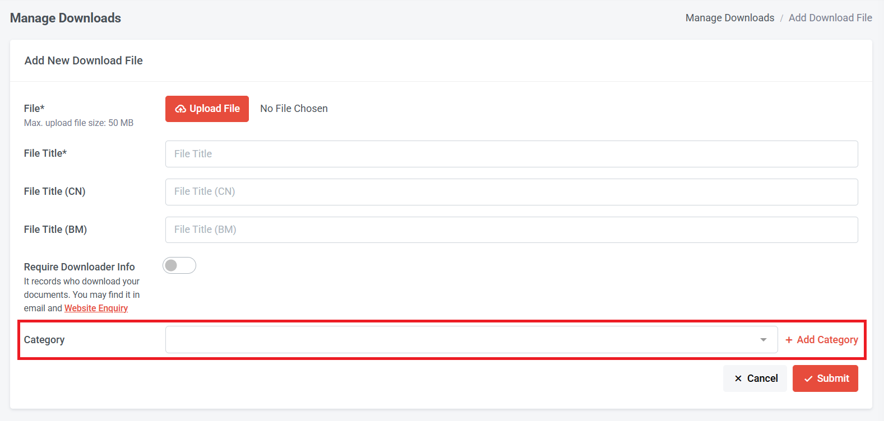Select Add Download File breadcrumb entry
Image resolution: width=884 pixels, height=421 pixels.
pyautogui.click(x=830, y=17)
